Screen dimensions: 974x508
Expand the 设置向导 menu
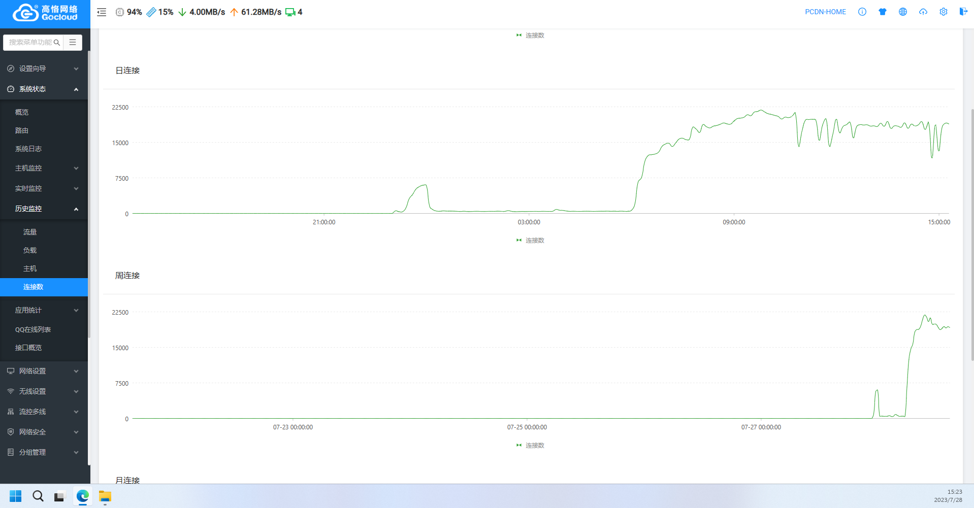[x=44, y=69]
